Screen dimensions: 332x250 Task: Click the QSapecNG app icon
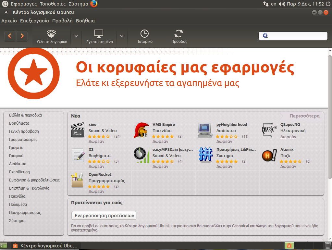(269, 130)
